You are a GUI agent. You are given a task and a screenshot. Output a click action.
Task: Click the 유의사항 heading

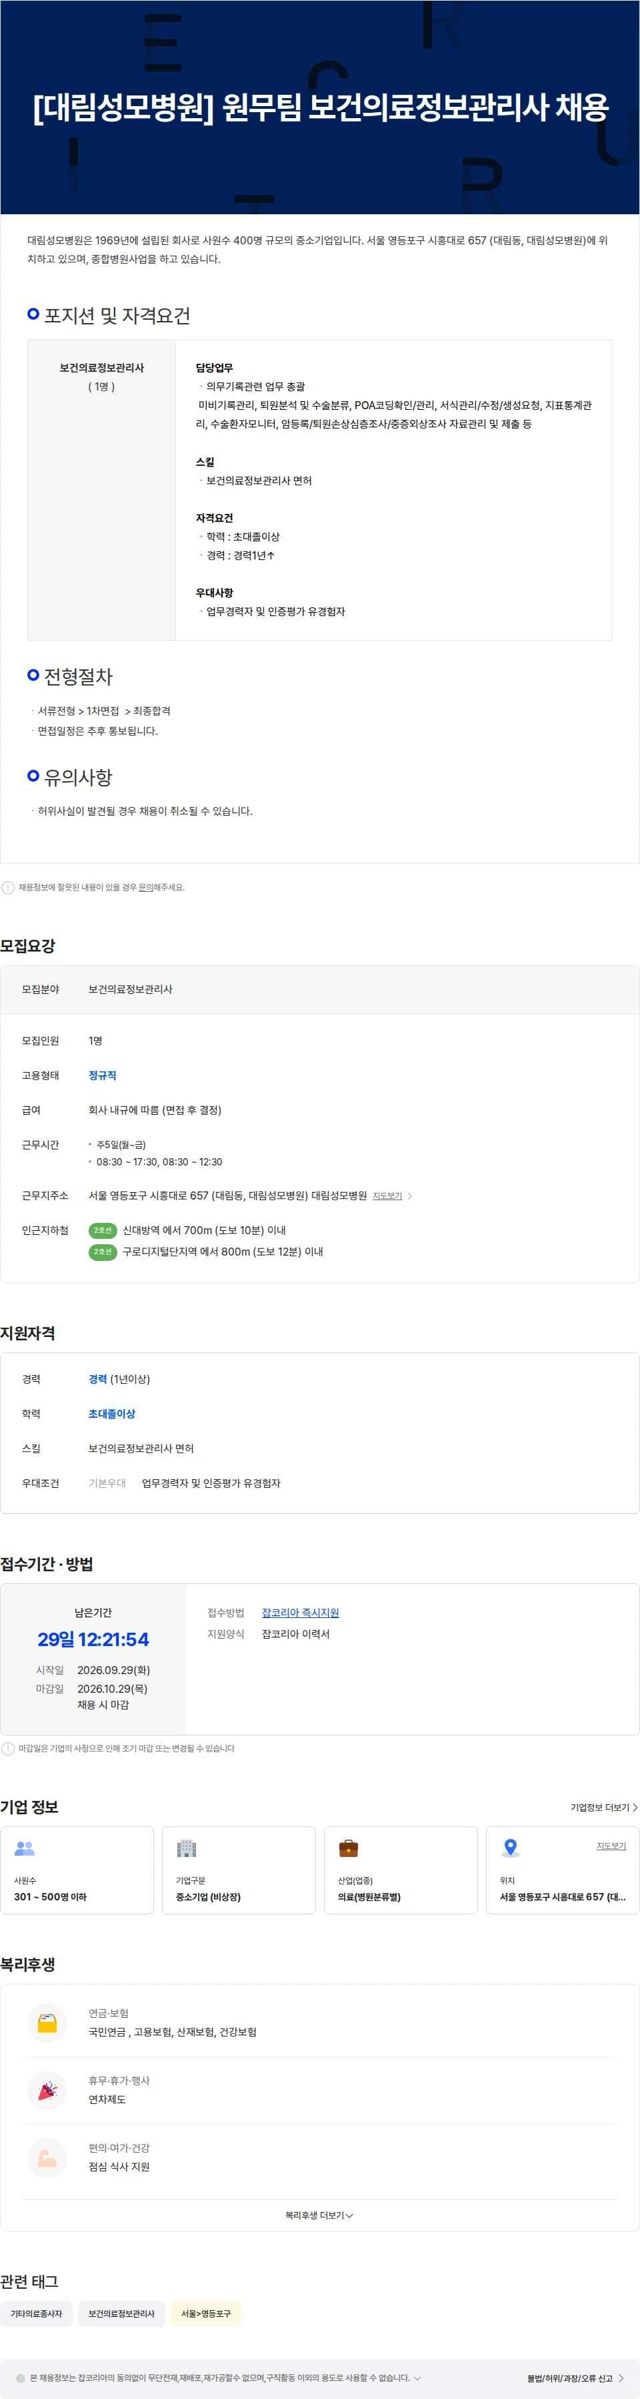click(x=78, y=777)
